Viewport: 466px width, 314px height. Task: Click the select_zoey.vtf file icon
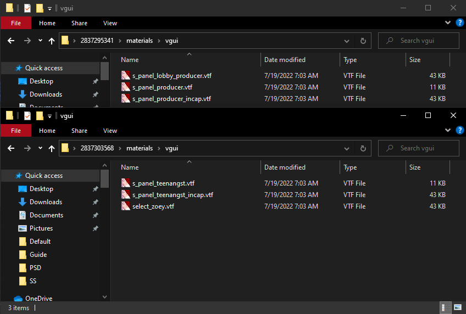[126, 206]
